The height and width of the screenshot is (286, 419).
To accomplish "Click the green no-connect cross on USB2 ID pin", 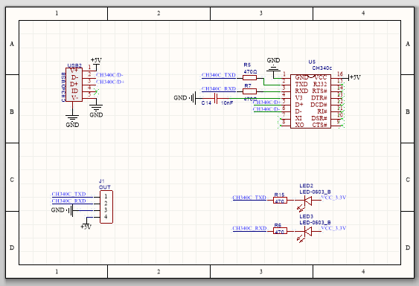I will point(96,92).
